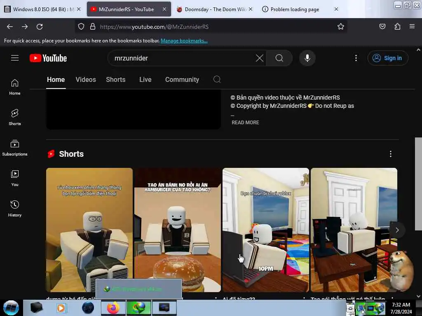Open the Shorts shelf three-dot options
Viewport: 422px width, 316px height.
(391, 154)
